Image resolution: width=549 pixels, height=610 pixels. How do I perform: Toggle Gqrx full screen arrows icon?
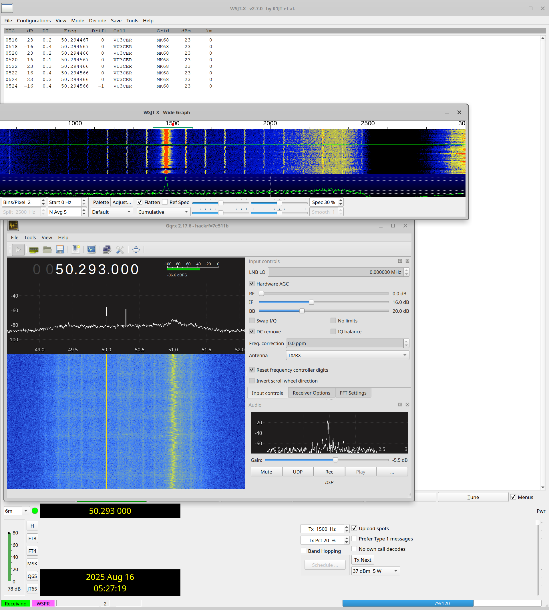pos(136,249)
